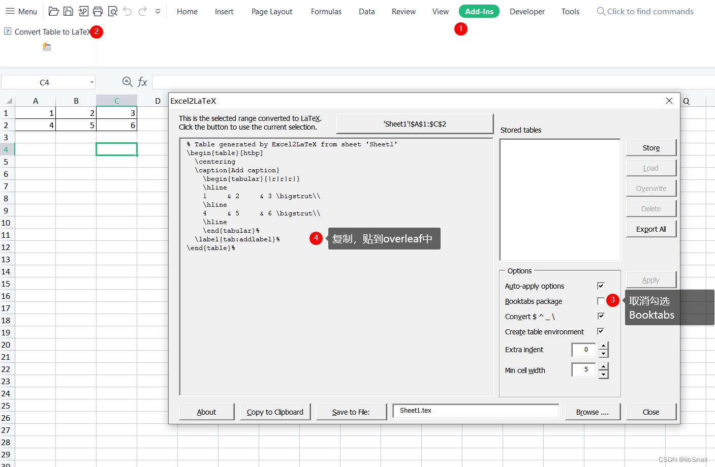Click cell containing value 3
Viewport: 715px width, 467px height.
pos(117,113)
